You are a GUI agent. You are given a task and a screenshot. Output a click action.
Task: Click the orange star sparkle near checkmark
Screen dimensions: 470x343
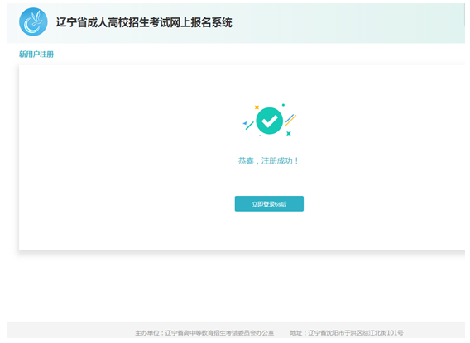[x=257, y=107]
